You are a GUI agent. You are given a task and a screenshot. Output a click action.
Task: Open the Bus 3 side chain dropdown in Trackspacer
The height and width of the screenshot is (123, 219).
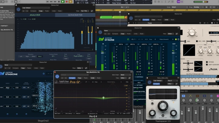[x=173, y=80]
